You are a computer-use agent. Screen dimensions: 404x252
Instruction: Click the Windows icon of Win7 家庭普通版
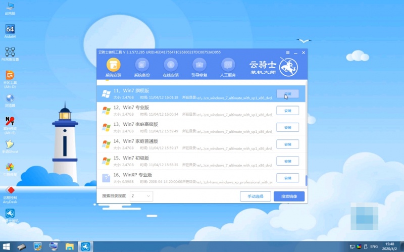(x=106, y=144)
